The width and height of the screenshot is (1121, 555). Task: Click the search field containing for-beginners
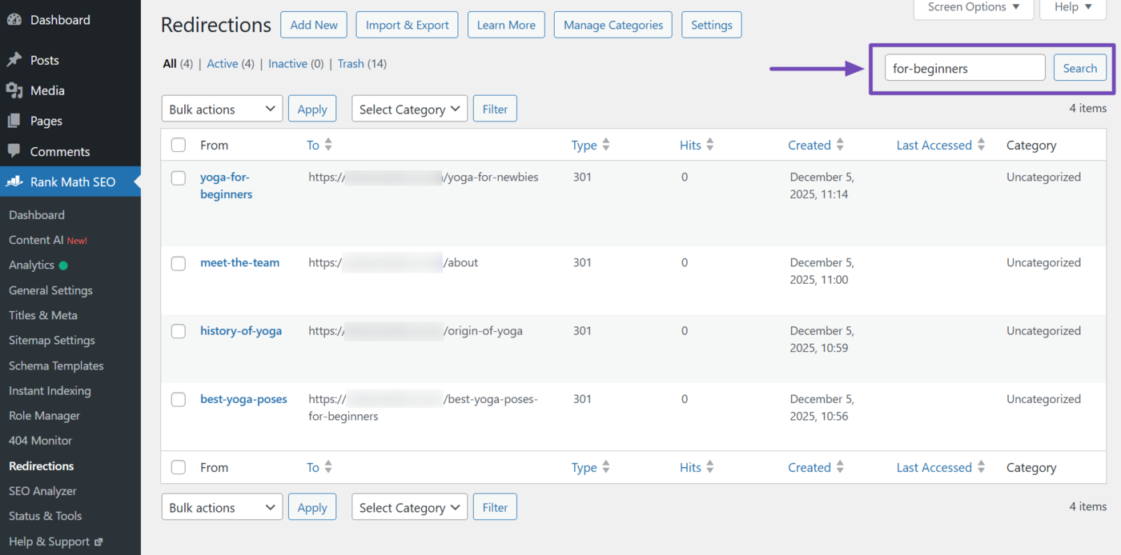pos(964,68)
